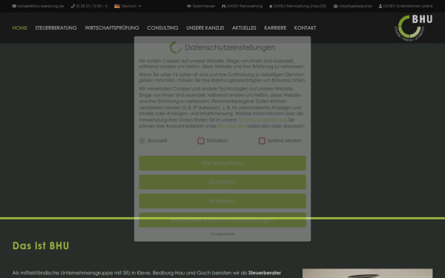This screenshot has width=445, height=278.
Task: Open the STEUERBERATUNG menu
Action: 56,28
